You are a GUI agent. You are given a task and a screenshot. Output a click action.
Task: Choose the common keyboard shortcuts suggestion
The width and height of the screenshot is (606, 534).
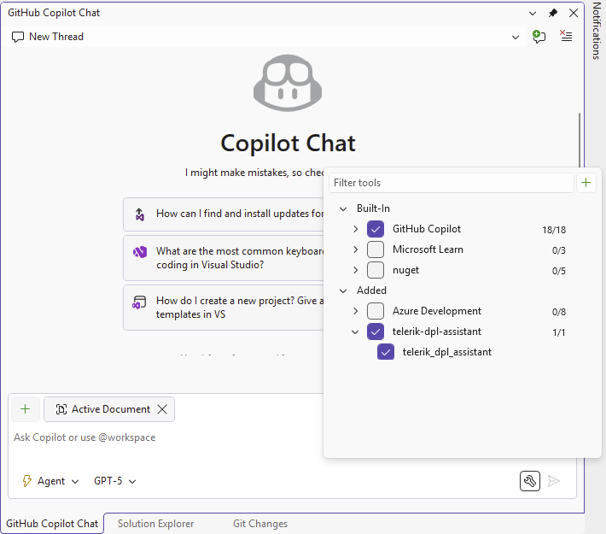pos(224,258)
